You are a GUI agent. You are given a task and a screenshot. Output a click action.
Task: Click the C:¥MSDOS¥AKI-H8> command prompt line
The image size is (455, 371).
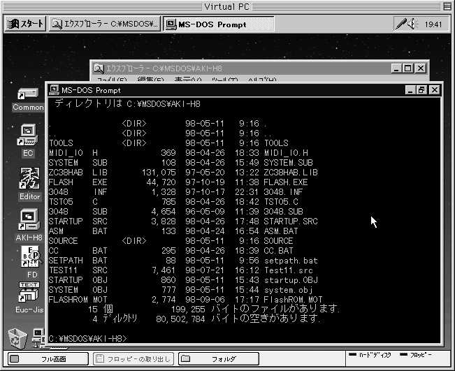pyautogui.click(x=87, y=339)
